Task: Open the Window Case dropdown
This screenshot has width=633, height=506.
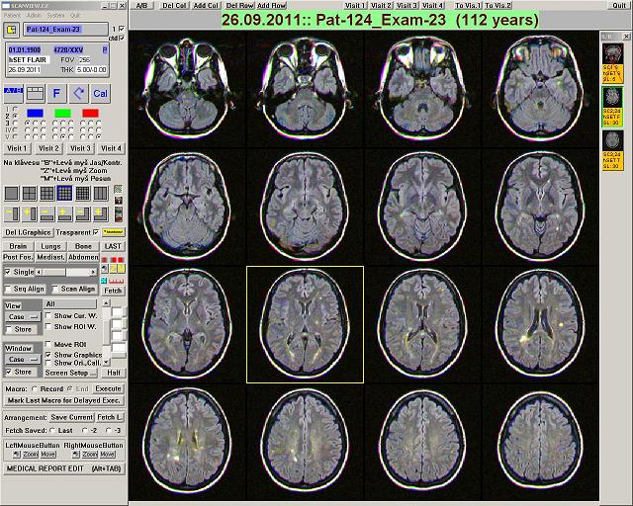Action: pyautogui.click(x=21, y=360)
